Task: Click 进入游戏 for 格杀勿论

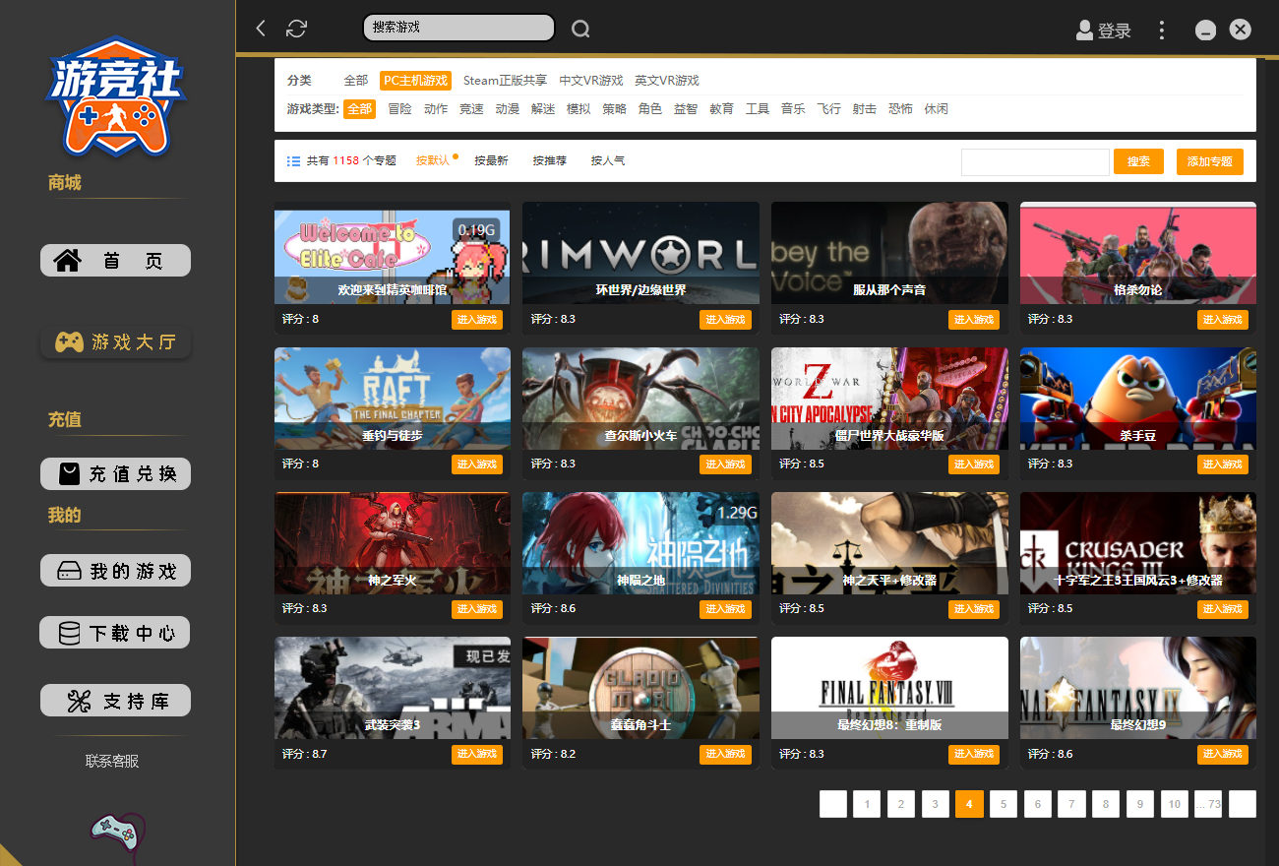Action: click(1223, 320)
